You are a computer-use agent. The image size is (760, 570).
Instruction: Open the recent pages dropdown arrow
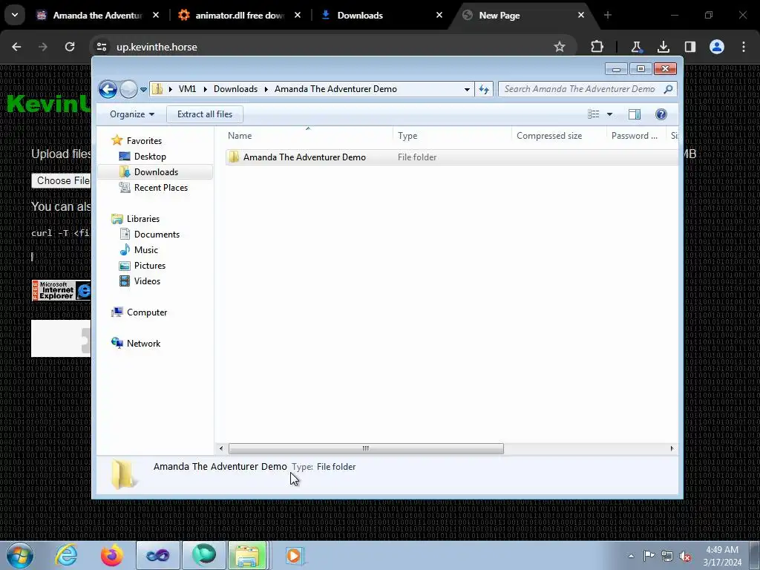[x=143, y=90]
